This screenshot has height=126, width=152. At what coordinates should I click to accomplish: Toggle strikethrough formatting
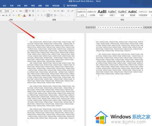[3, 15]
